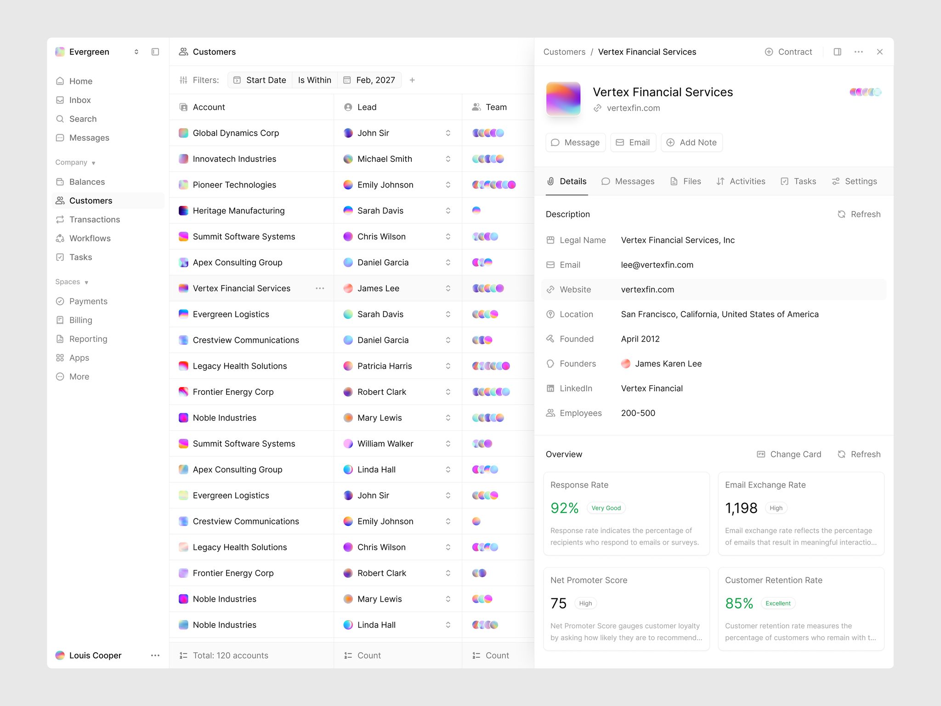Click the Email button
The height and width of the screenshot is (706, 941).
point(633,143)
